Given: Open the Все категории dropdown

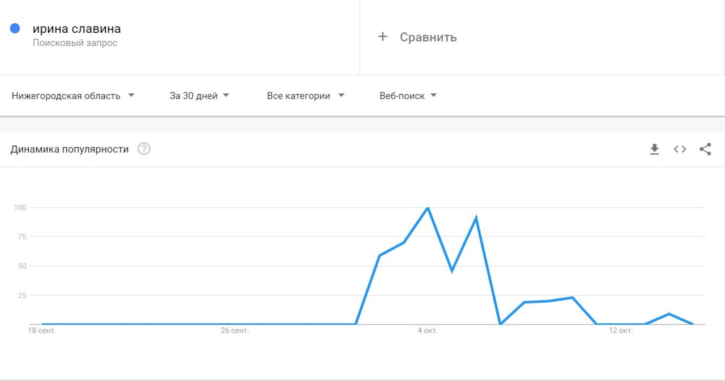Looking at the screenshot, I should coord(306,96).
